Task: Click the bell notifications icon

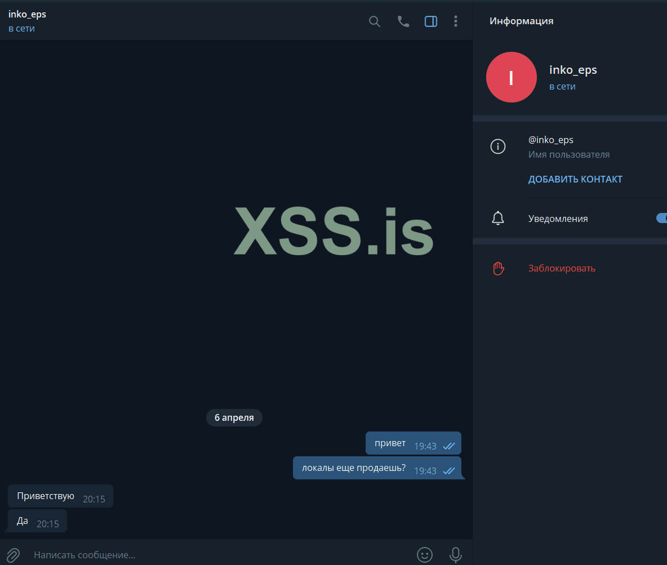Action: pos(497,218)
